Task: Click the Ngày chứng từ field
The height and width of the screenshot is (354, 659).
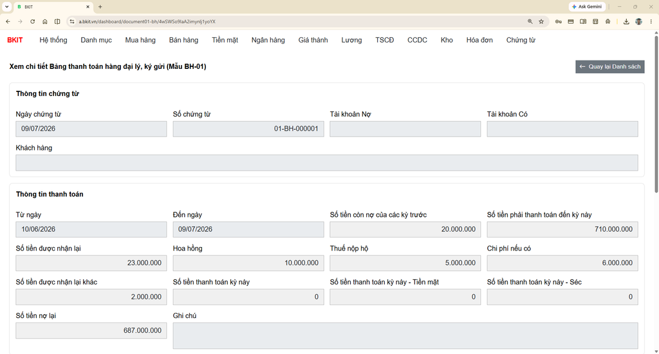Action: tap(91, 129)
